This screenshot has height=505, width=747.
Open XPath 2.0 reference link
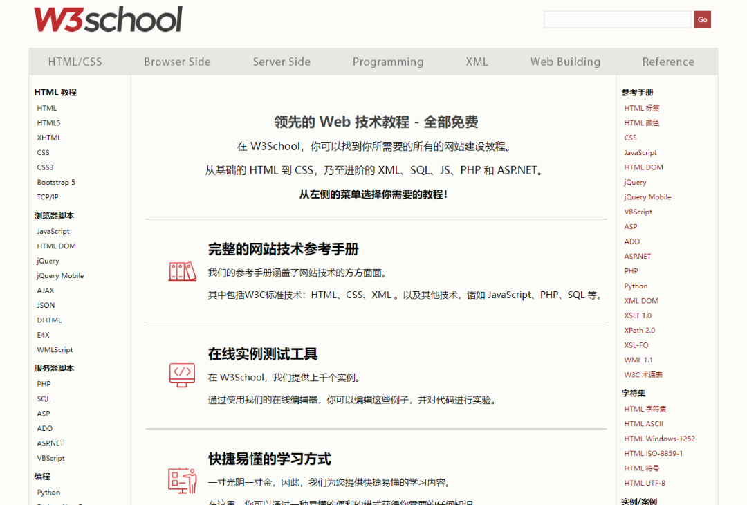(639, 330)
